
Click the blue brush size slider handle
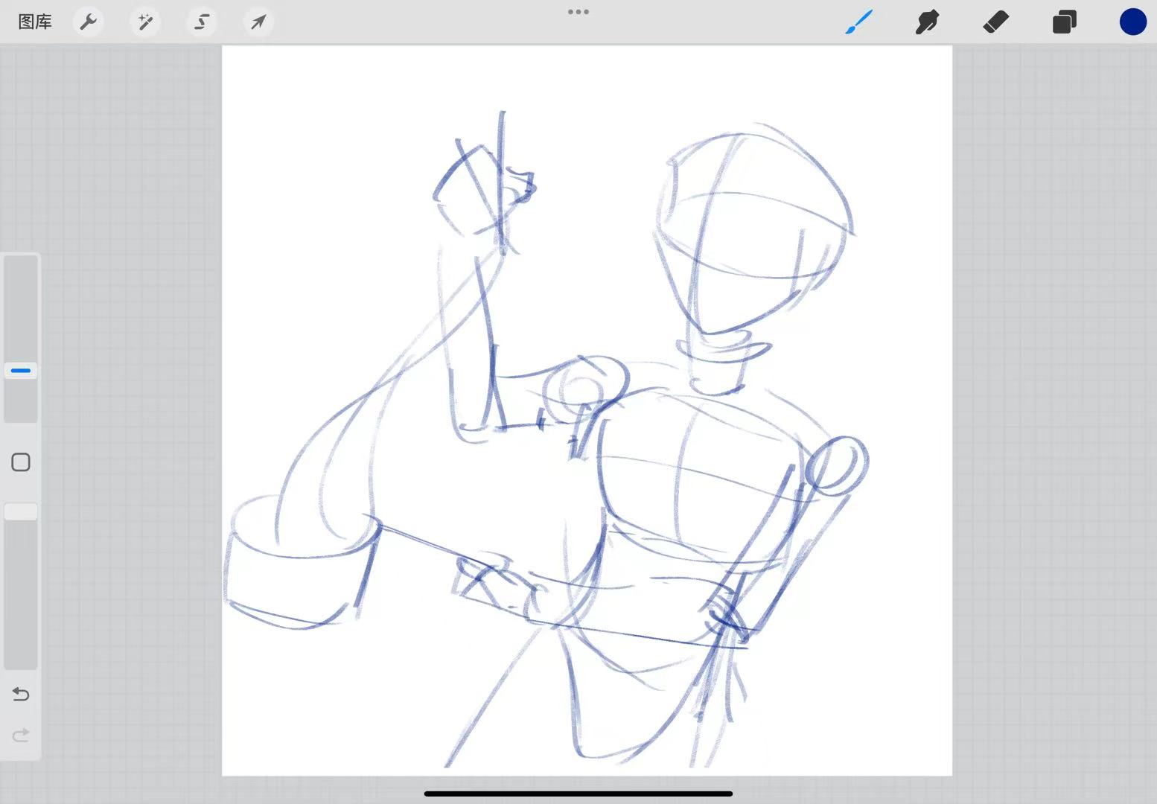click(21, 370)
